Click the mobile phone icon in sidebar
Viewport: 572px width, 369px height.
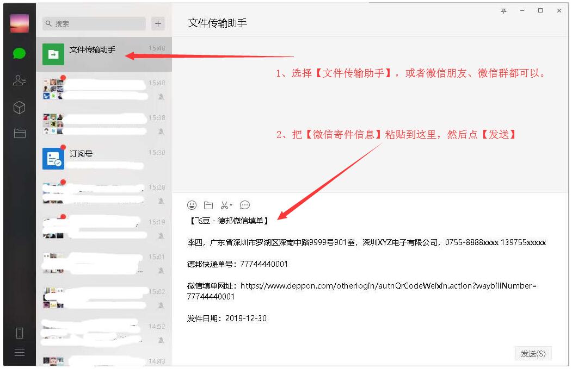pyautogui.click(x=20, y=333)
